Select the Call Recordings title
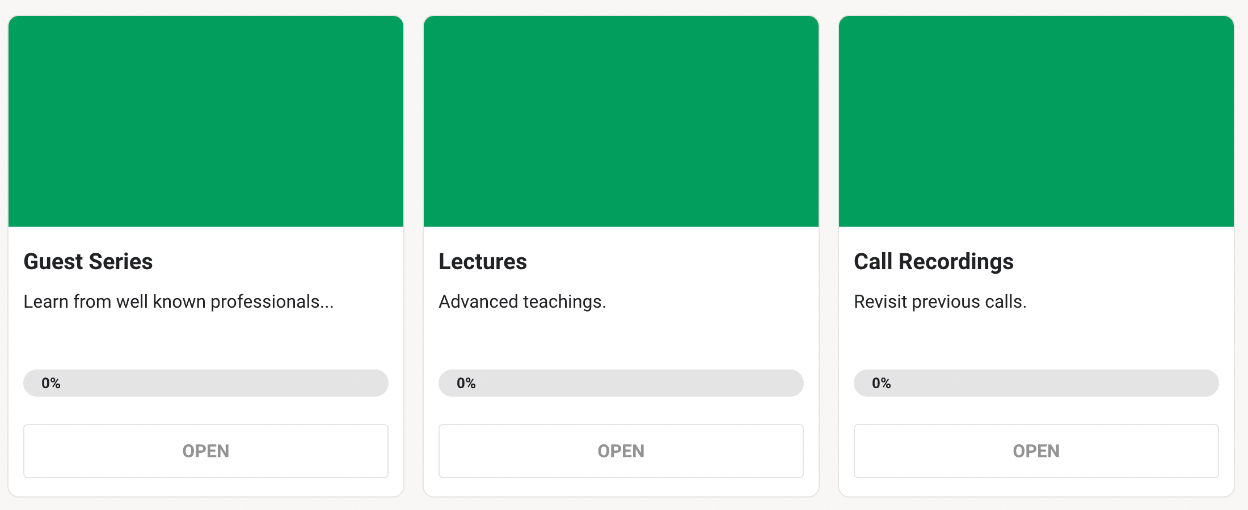The height and width of the screenshot is (510, 1248). [x=934, y=262]
